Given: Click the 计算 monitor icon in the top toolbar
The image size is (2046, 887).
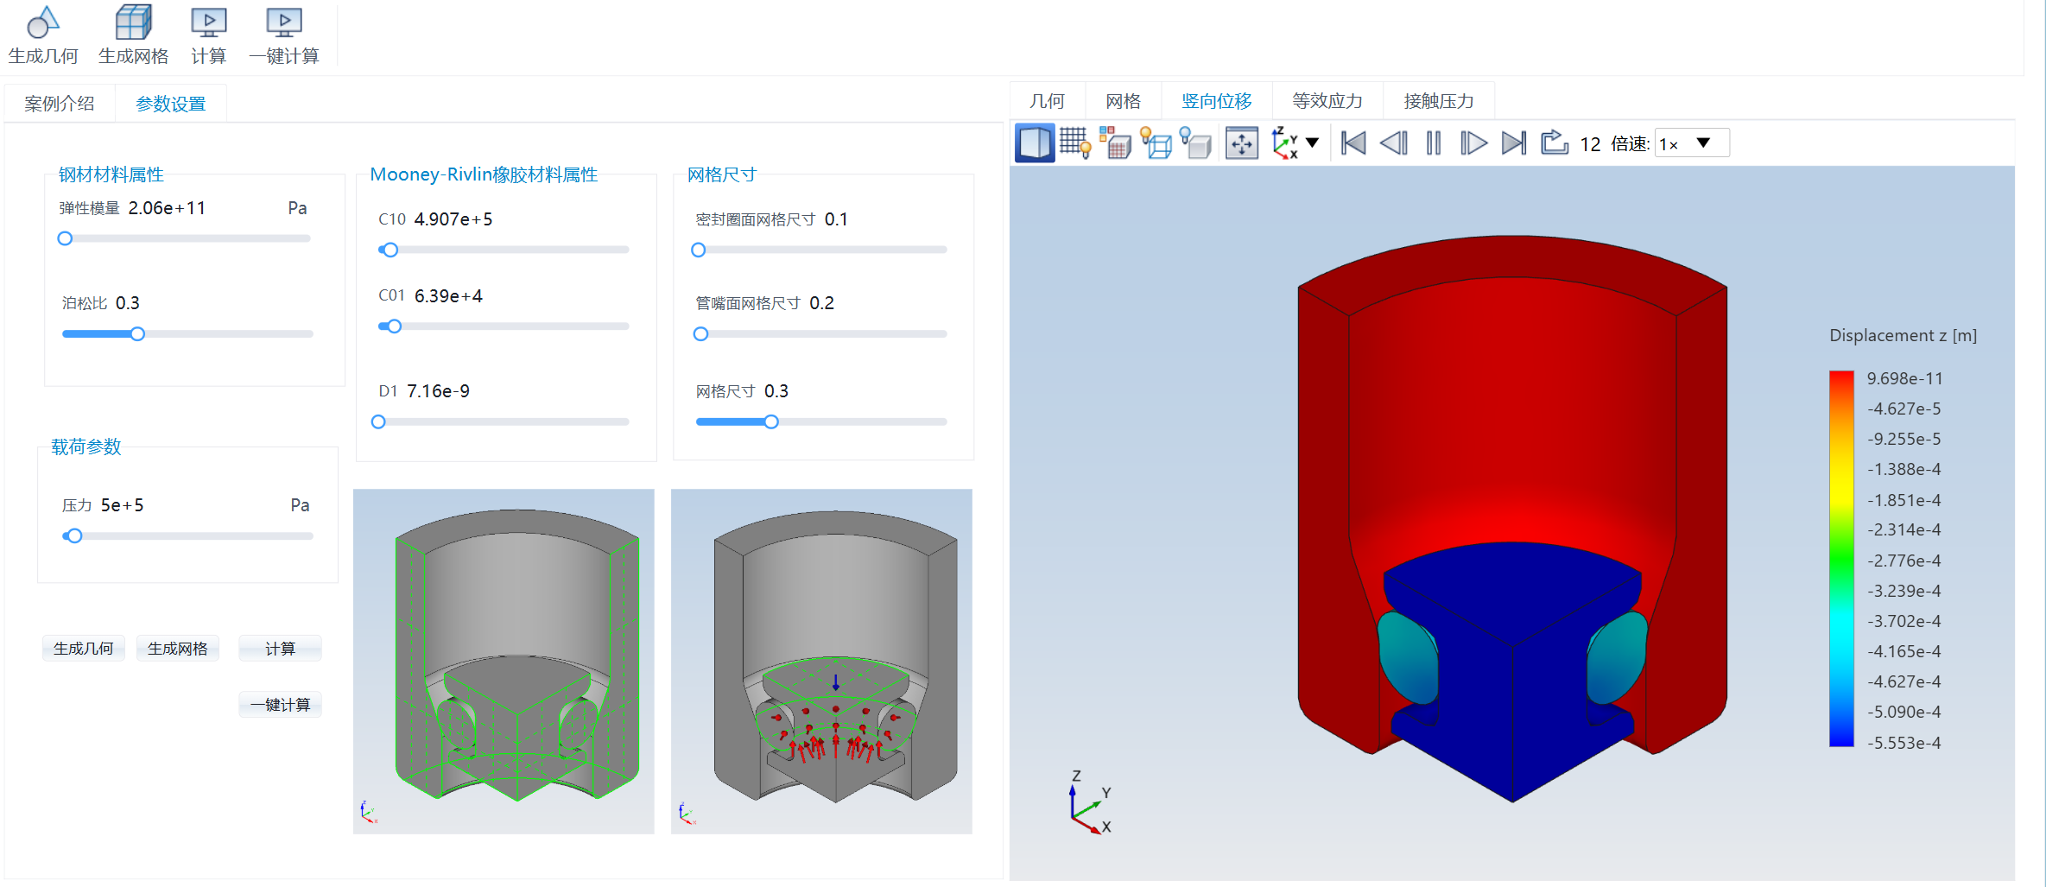Looking at the screenshot, I should (208, 23).
